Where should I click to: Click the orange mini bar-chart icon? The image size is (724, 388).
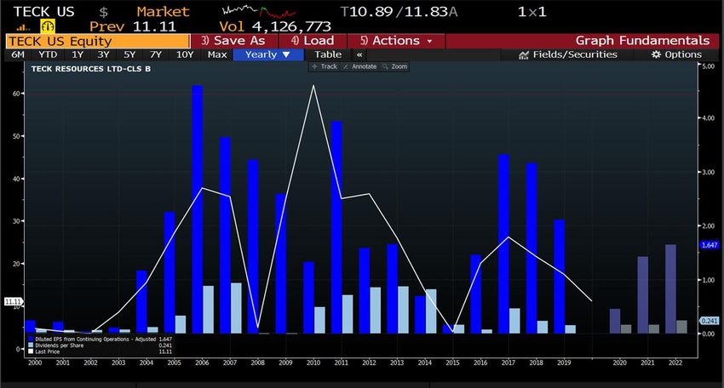click(23, 28)
